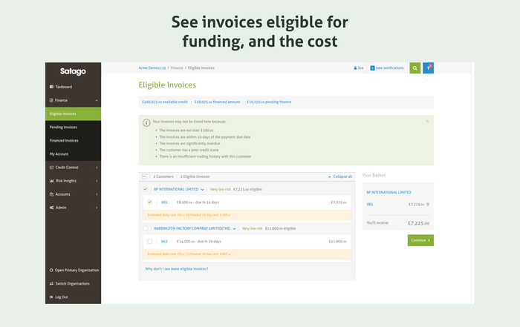Open Why don't I see more eligible invoices

177,268
